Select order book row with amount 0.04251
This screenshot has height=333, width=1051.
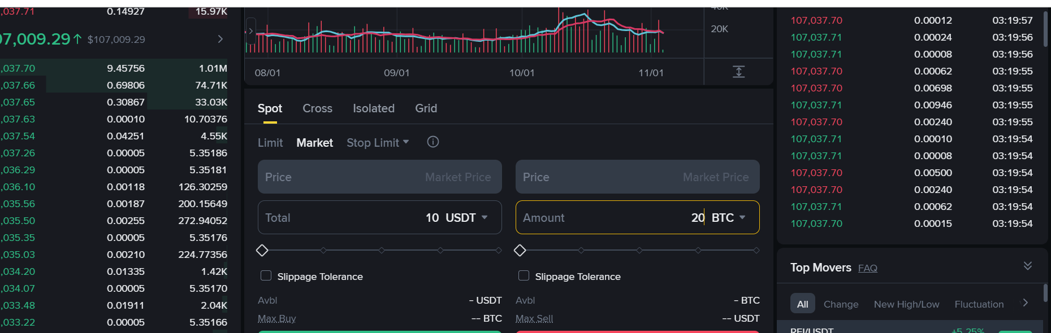(x=114, y=136)
